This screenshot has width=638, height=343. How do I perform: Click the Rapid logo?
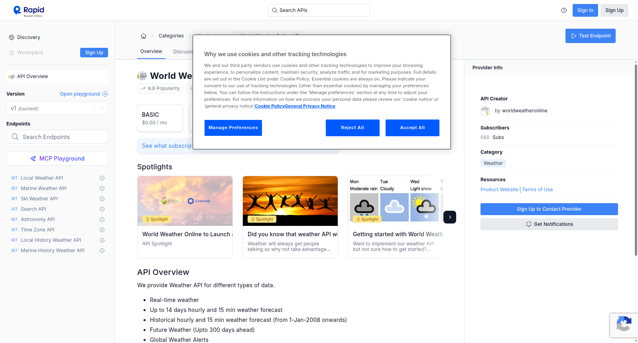coord(29,11)
